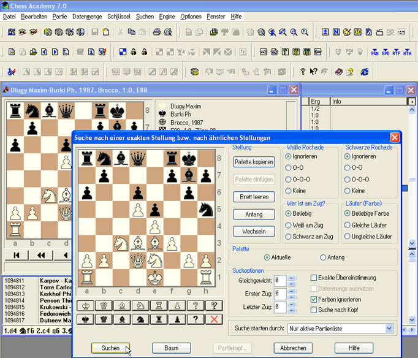Click the PGN export toolbar icon
The height and width of the screenshot is (358, 418).
pos(375,53)
